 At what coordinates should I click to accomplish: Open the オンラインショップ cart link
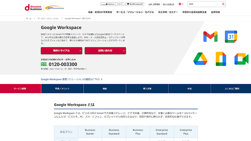(x=134, y=4)
